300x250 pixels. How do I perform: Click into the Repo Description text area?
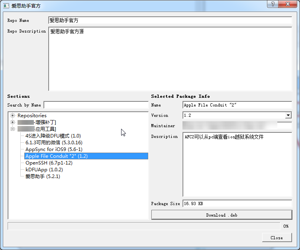coord(170,59)
